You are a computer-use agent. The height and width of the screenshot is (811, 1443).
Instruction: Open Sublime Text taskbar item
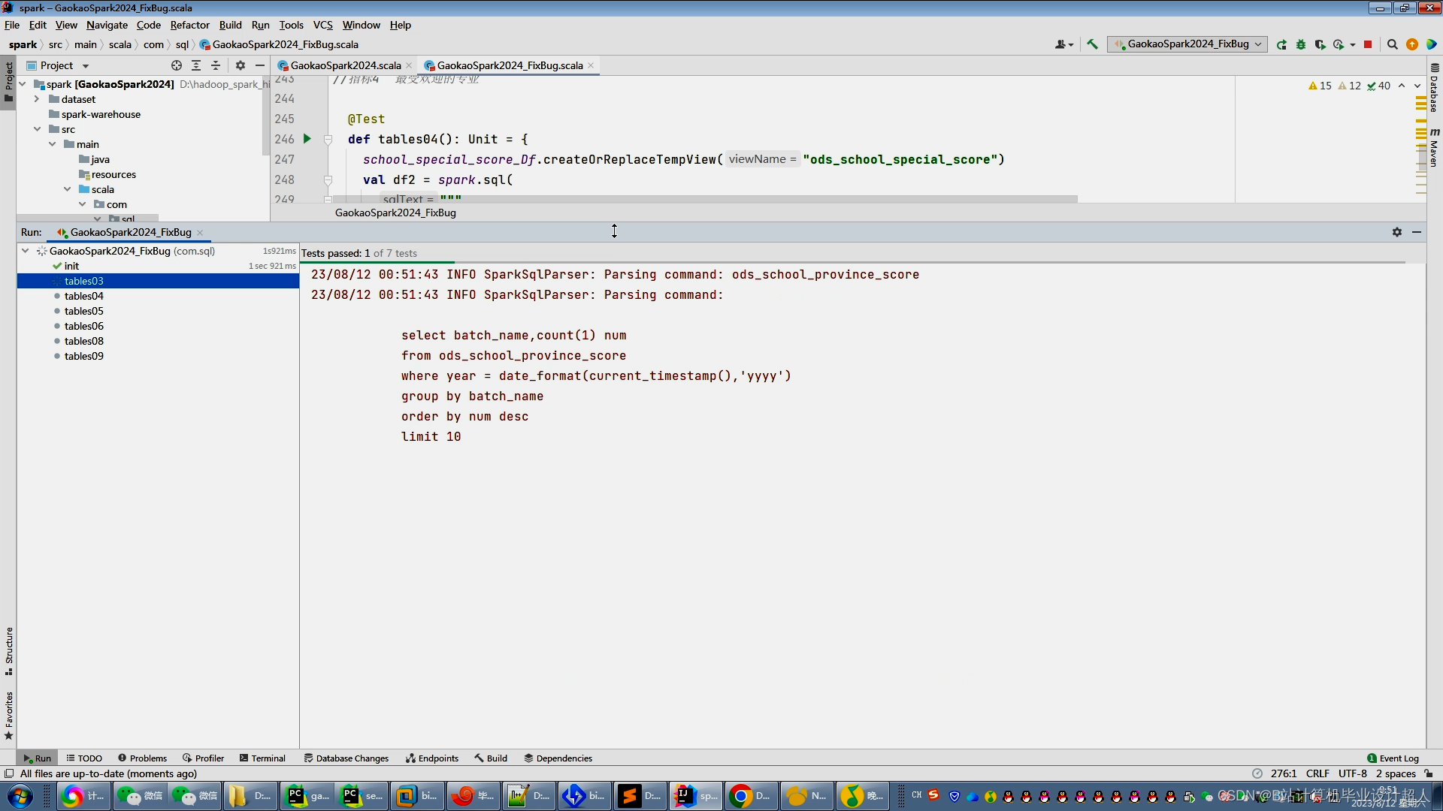(640, 796)
